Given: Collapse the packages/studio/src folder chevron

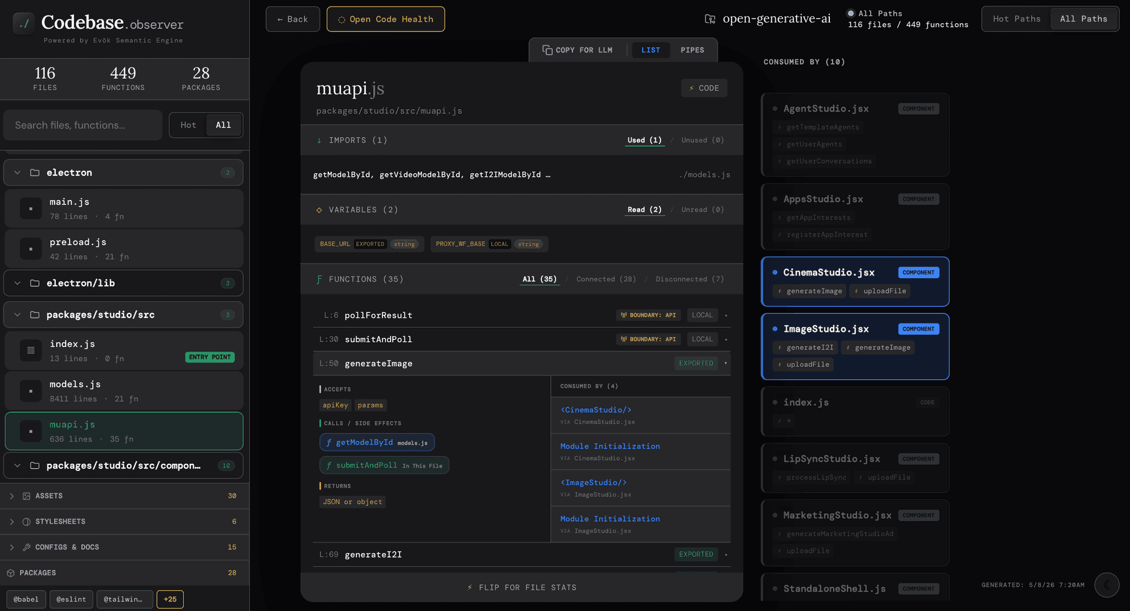Looking at the screenshot, I should [x=17, y=315].
